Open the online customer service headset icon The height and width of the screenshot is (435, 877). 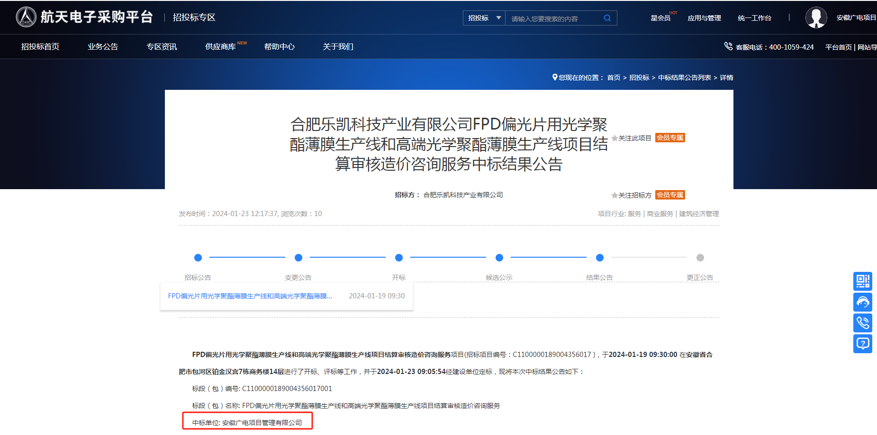[862, 302]
